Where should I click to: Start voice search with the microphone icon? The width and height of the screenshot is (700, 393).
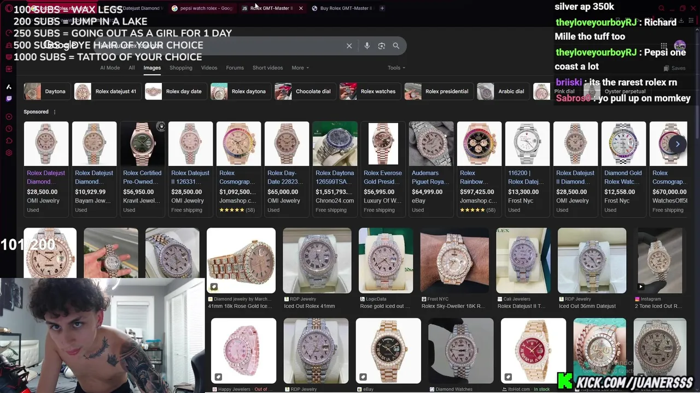[367, 46]
